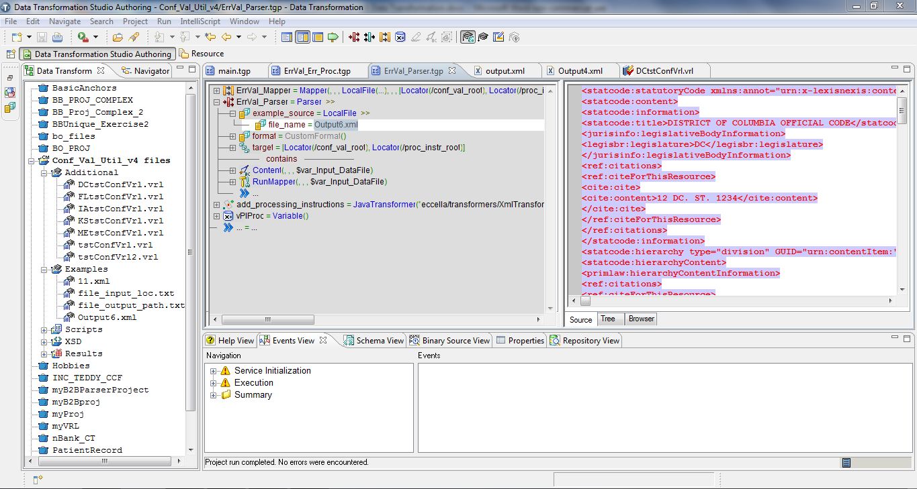Click the Insert Serializer toolbar icon

[369, 38]
